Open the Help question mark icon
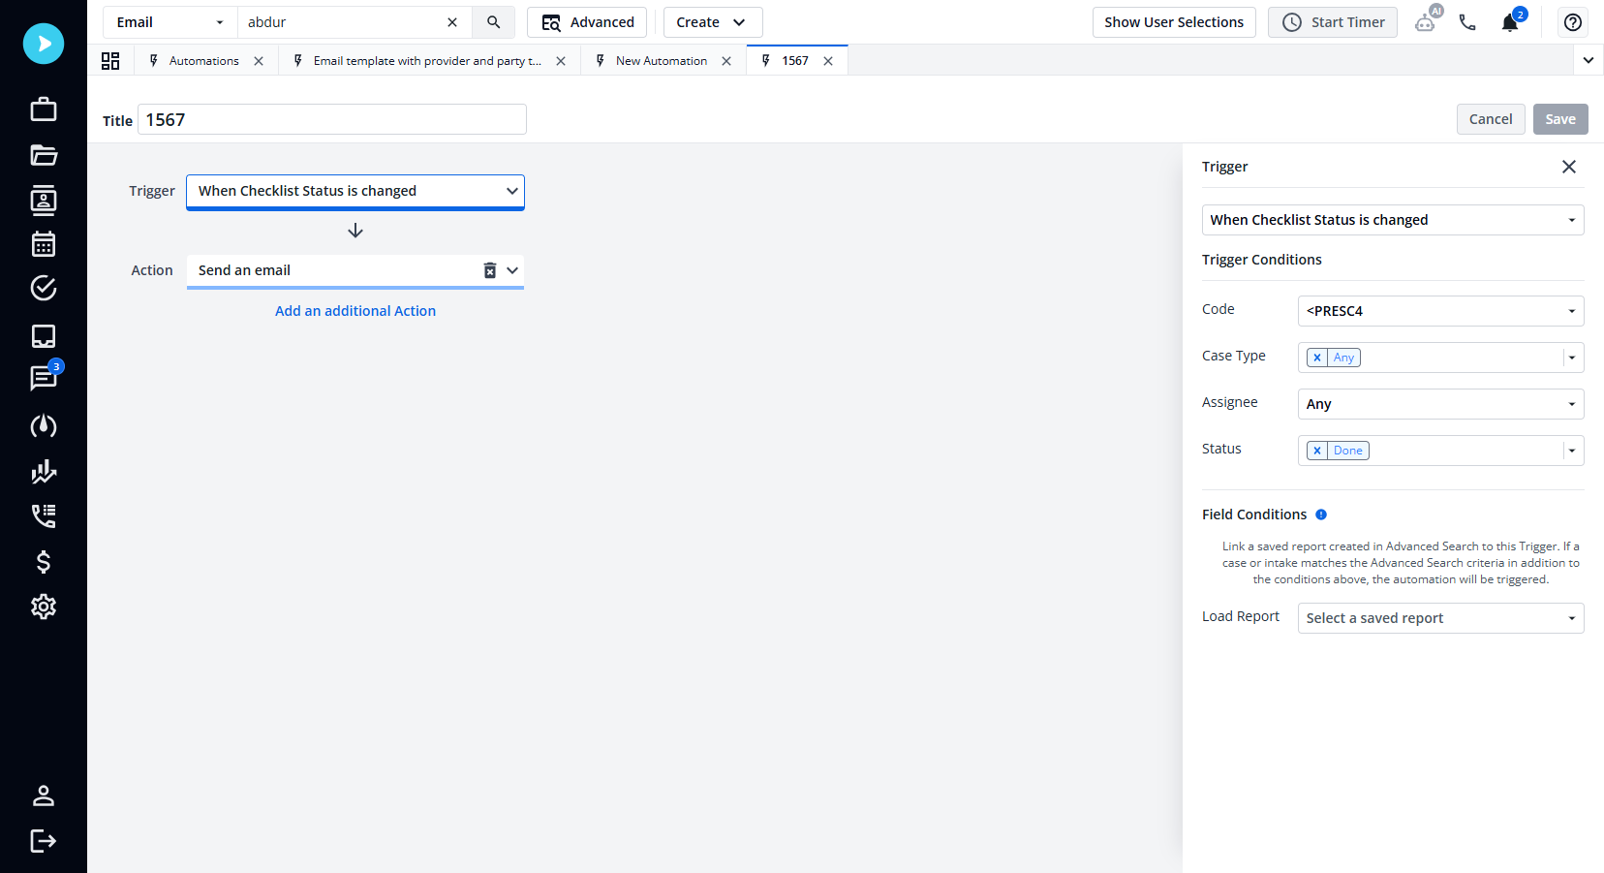1604x873 pixels. 1572,21
